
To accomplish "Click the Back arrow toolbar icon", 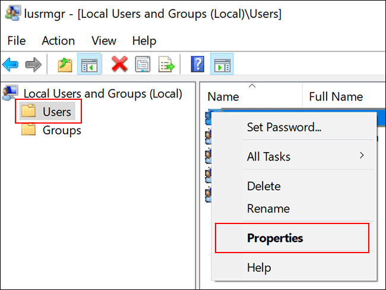I will [10, 64].
